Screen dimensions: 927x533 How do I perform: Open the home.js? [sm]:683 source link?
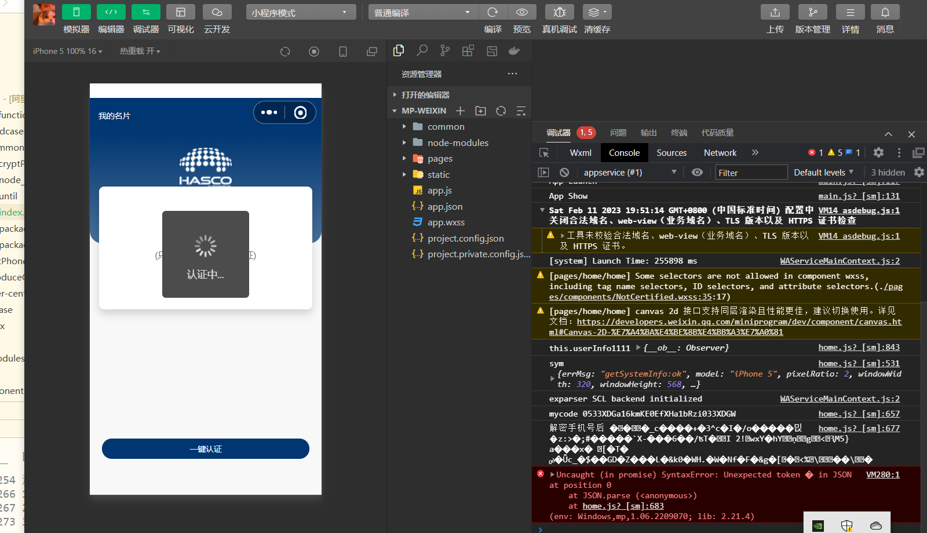click(623, 506)
